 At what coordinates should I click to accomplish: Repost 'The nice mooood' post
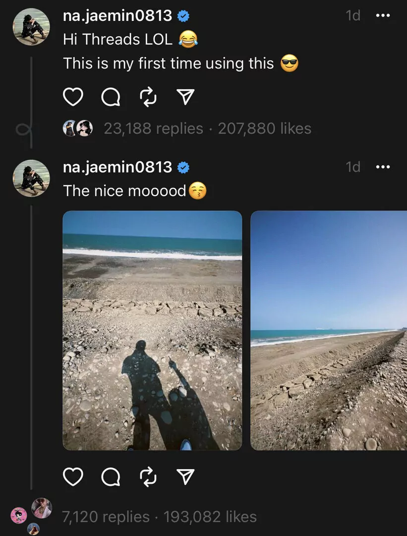pyautogui.click(x=148, y=477)
